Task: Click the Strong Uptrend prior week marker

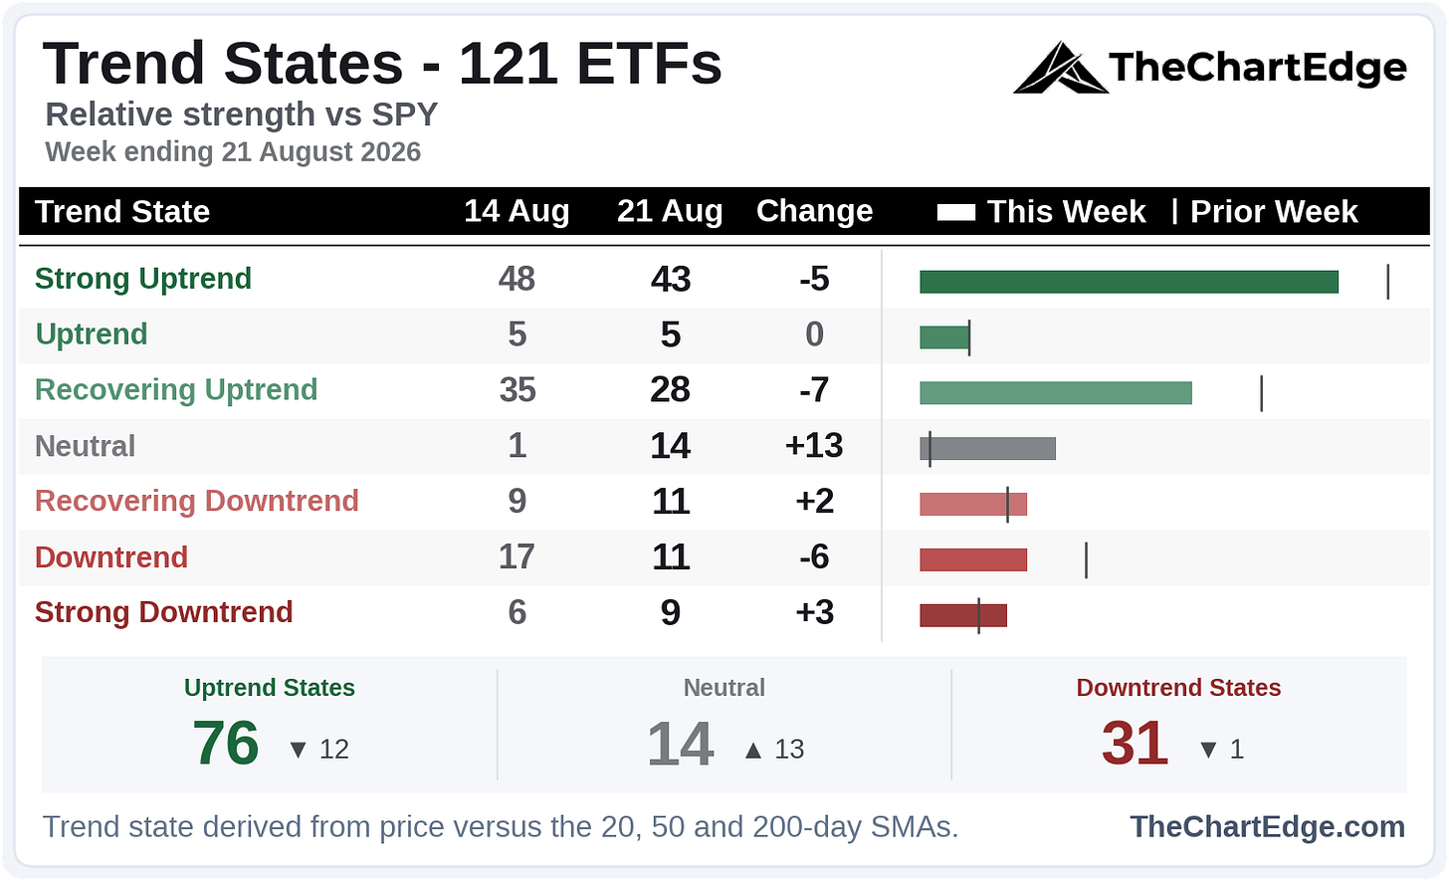Action: [x=1387, y=282]
